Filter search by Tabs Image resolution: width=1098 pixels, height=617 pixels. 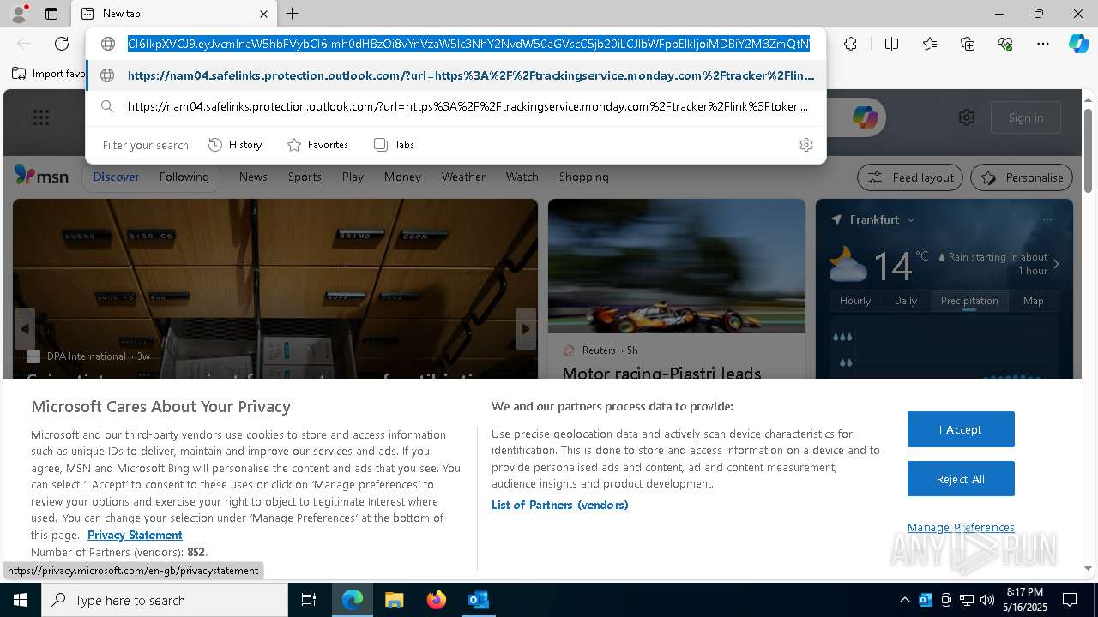click(394, 145)
